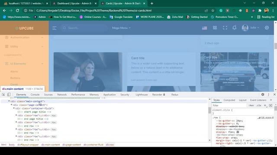
Task: Show hidden bookmarks chevron
Action: pyautogui.click(x=252, y=17)
